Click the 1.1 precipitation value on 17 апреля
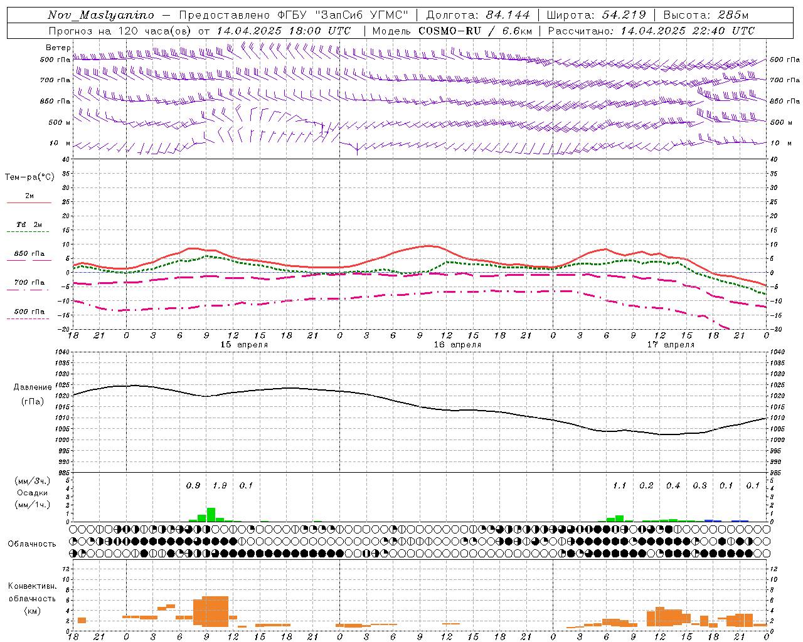803x642 pixels. [619, 485]
